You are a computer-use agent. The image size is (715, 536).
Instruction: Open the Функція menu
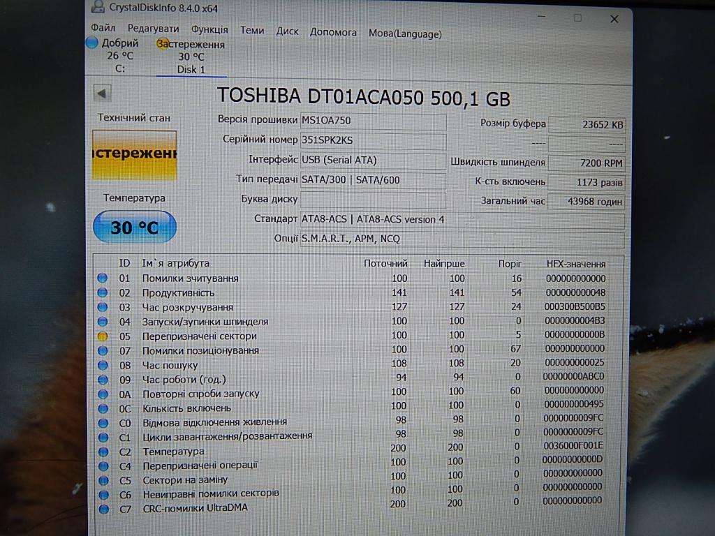[209, 30]
